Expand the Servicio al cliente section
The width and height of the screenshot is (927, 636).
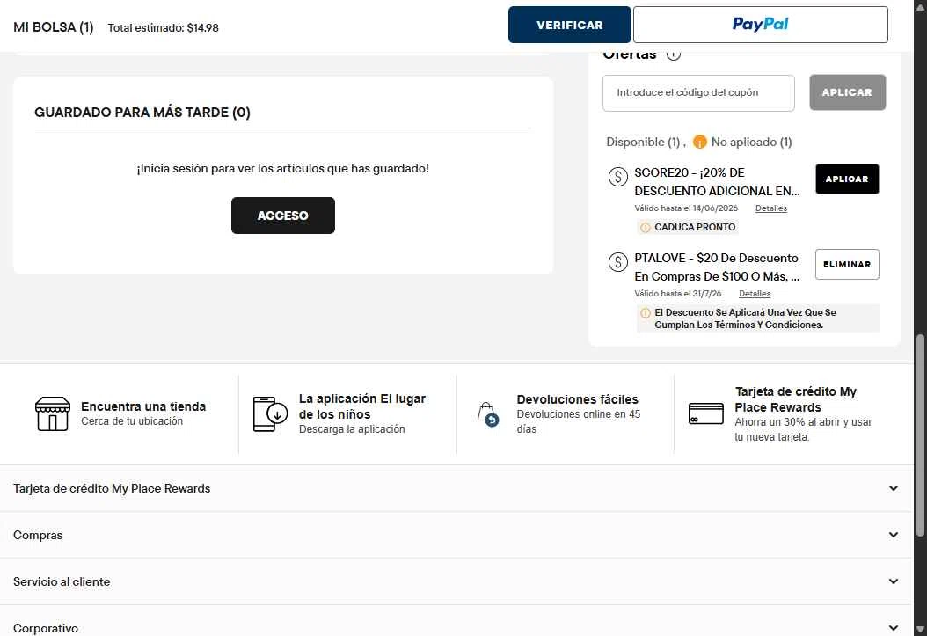coord(456,581)
